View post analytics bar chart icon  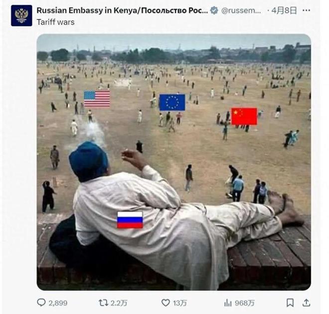coord(228,303)
